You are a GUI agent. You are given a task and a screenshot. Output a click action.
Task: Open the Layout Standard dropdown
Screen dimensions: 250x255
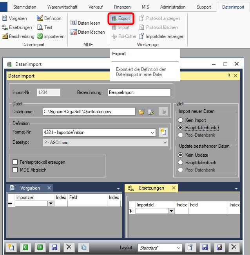tap(178, 248)
